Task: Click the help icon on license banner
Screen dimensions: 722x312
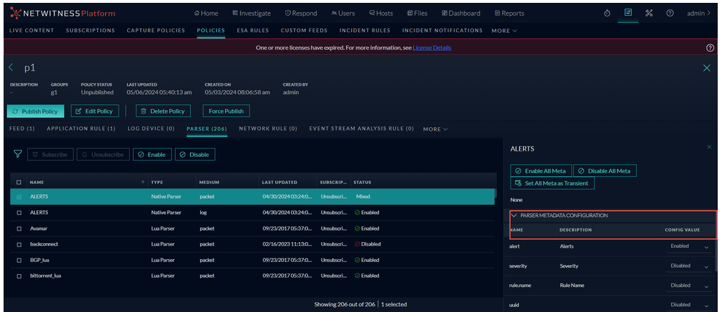Action: 710,48
